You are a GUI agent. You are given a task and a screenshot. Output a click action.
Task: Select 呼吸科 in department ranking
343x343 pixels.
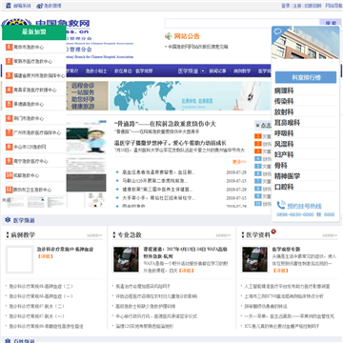[x=284, y=133]
